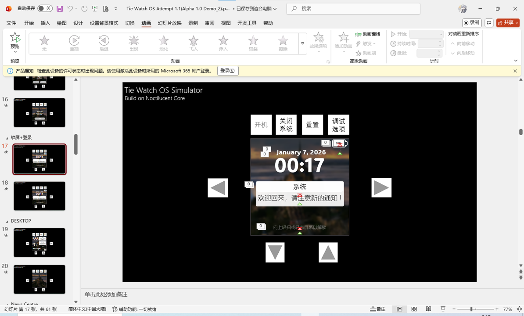Click 向前移动 to reorder animation earlier

click(463, 43)
